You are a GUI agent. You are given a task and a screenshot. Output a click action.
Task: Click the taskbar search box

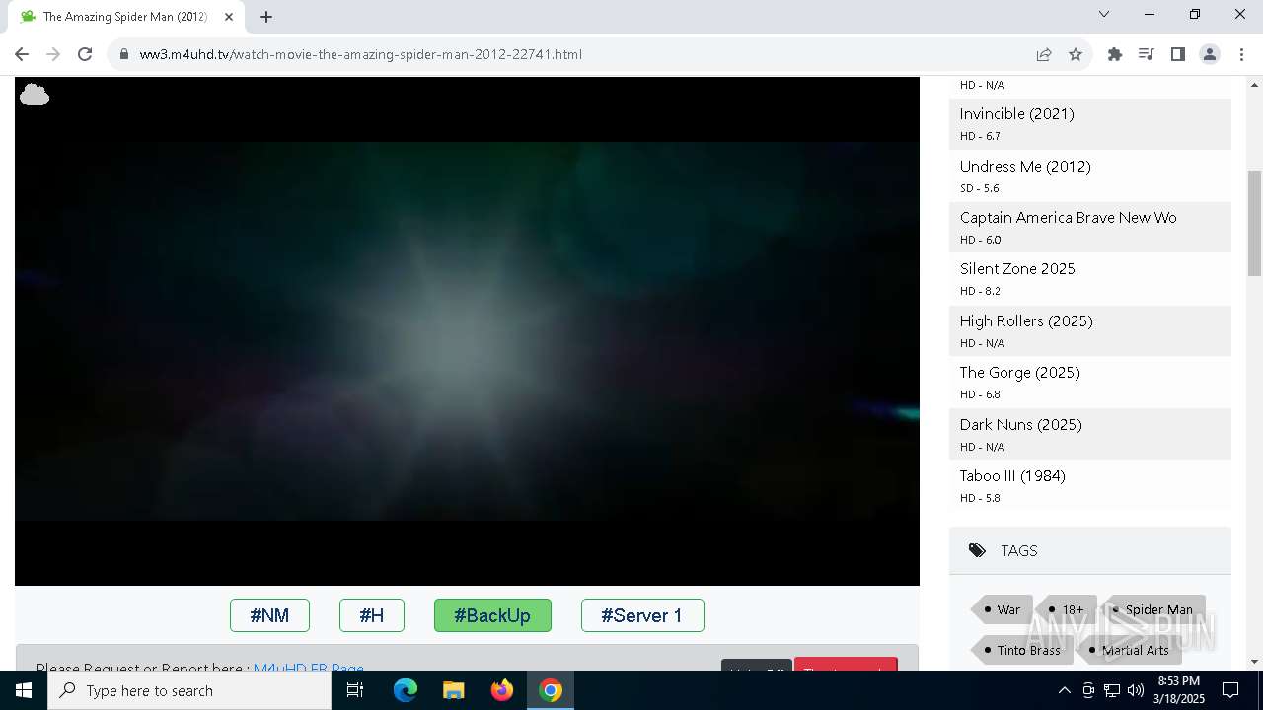click(189, 690)
